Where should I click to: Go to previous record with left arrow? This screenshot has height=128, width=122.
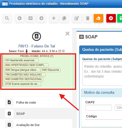pos(20,18)
